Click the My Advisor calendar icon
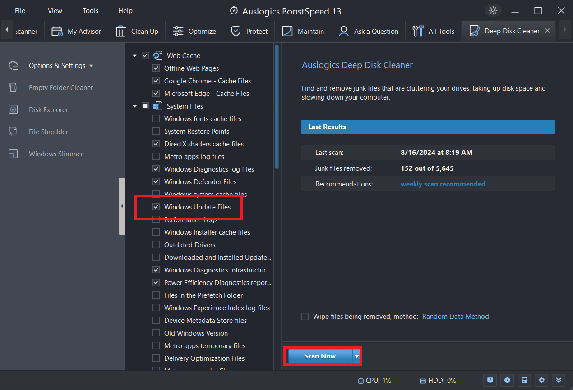The height and width of the screenshot is (390, 573). click(x=57, y=31)
